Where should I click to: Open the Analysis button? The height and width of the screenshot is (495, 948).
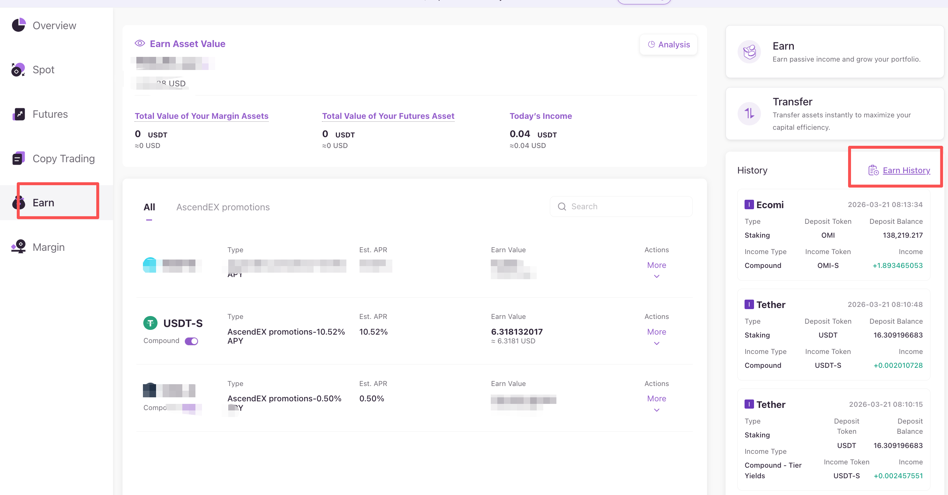(668, 44)
